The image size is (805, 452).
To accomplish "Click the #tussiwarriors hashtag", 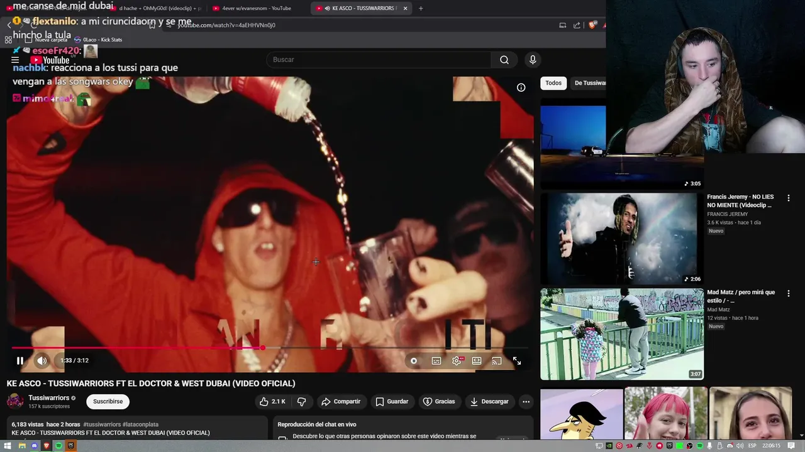I will 102,424.
